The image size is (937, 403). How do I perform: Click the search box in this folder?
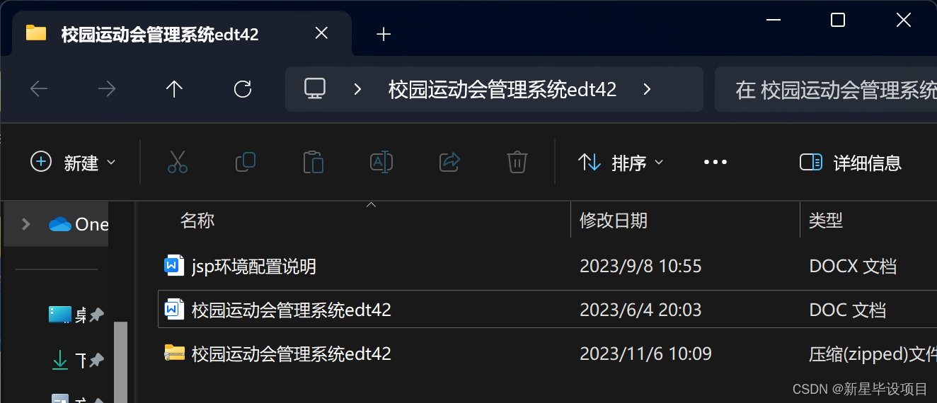(x=826, y=89)
